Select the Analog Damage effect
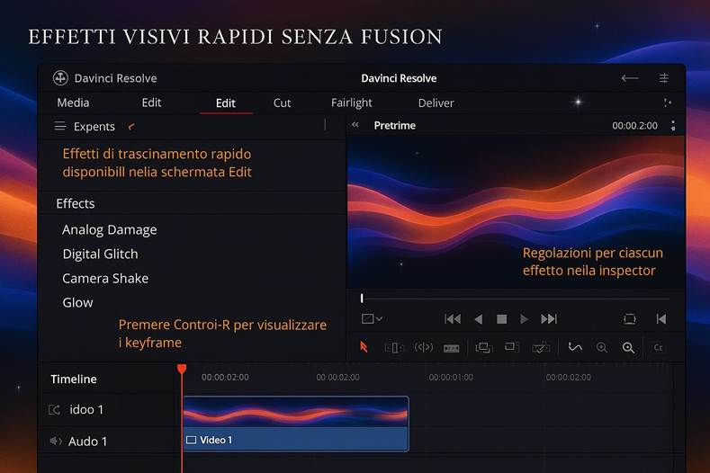Screen dimensions: 710x473 point(110,230)
